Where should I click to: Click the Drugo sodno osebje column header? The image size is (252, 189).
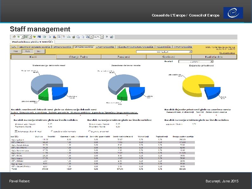pyautogui.click(x=183, y=137)
